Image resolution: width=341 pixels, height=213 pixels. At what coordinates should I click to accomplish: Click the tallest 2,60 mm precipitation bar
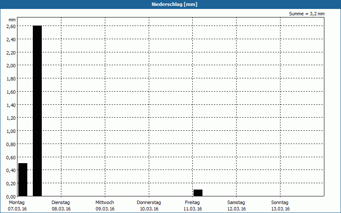coord(37,111)
